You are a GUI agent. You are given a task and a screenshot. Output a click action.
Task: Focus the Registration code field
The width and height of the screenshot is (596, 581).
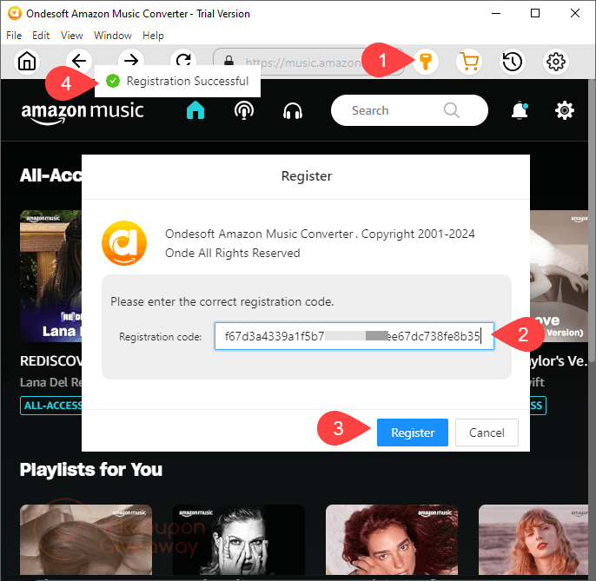[354, 336]
